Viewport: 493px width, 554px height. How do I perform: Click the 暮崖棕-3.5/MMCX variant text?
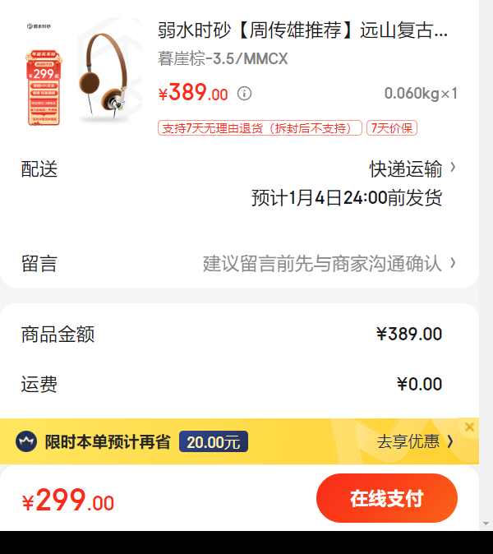(223, 58)
